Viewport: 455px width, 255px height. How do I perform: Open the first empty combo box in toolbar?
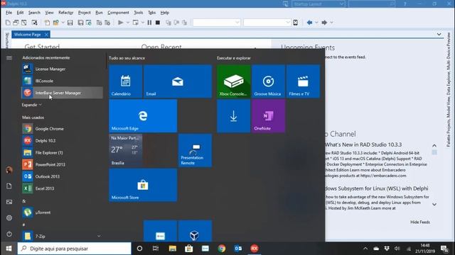pos(217,23)
